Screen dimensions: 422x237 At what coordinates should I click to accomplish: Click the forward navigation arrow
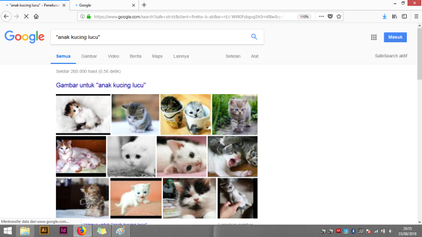point(16,16)
